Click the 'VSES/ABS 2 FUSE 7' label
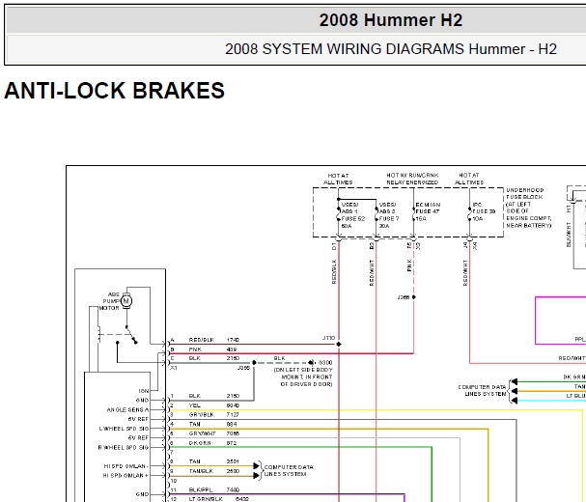586x502 pixels. click(389, 215)
